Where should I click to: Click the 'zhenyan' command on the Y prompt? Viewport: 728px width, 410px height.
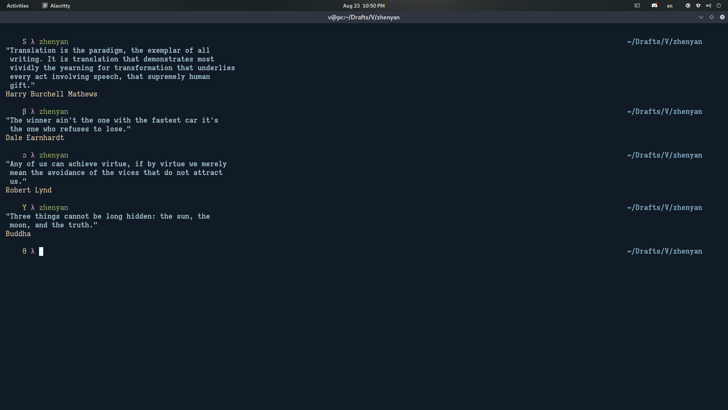coord(54,208)
